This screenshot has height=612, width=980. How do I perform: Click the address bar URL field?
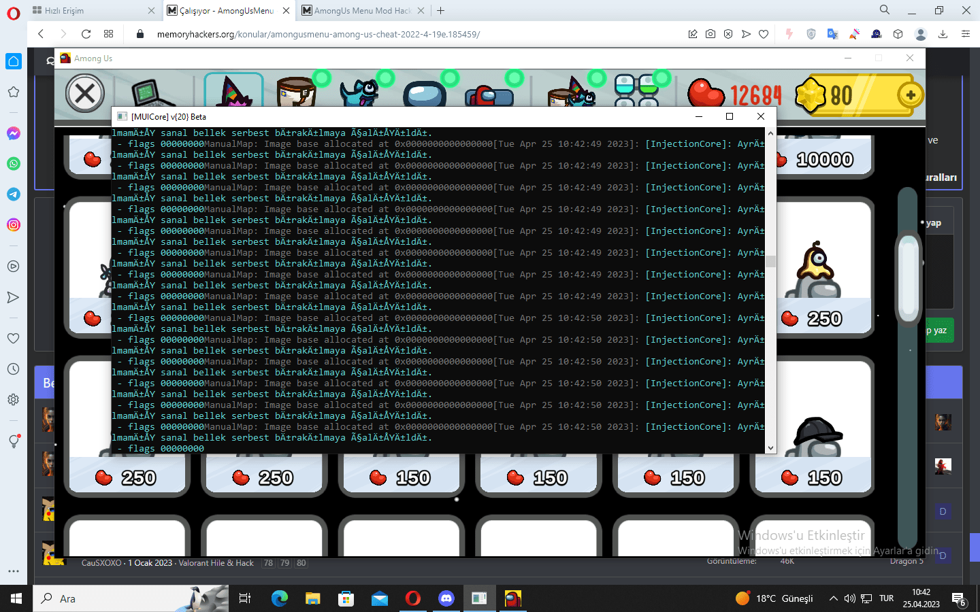pyautogui.click(x=408, y=34)
